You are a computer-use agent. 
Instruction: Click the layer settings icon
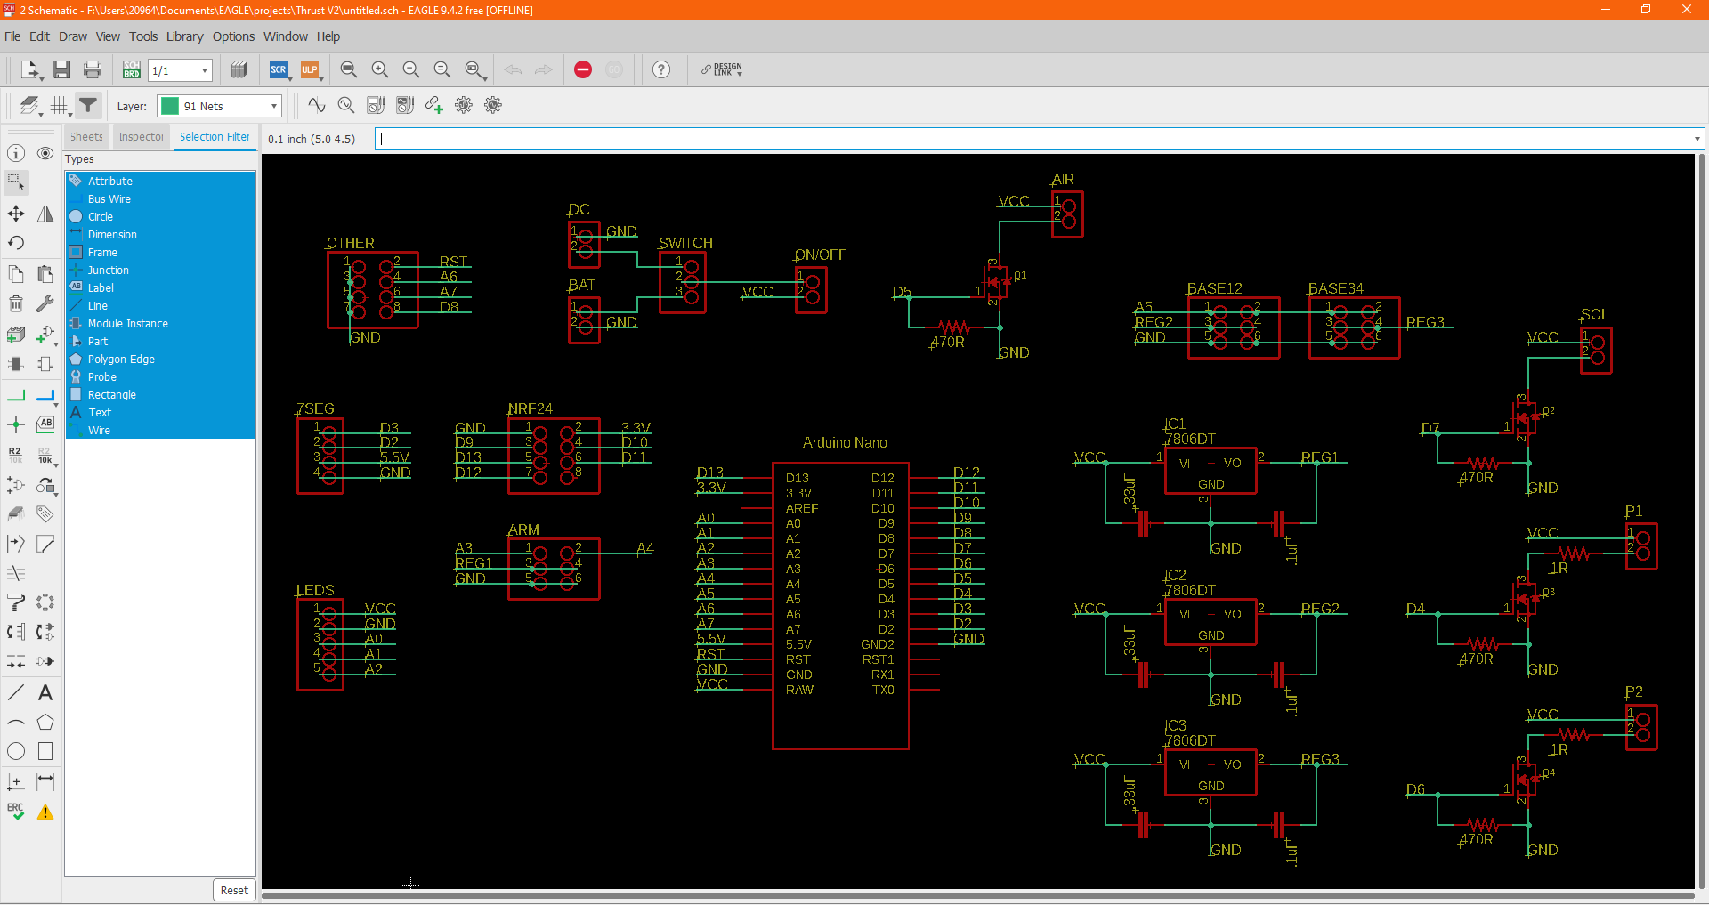point(29,105)
